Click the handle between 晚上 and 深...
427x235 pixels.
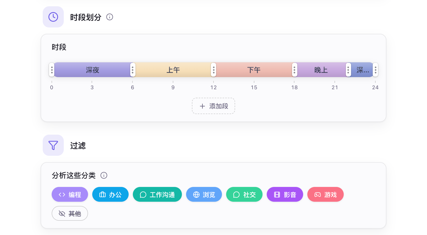click(348, 70)
